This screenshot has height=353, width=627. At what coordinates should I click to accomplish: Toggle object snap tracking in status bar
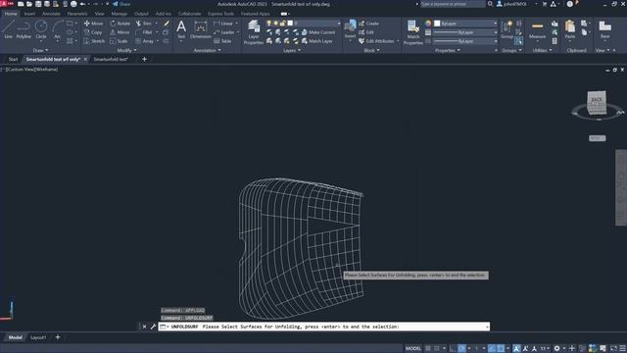[x=492, y=349]
